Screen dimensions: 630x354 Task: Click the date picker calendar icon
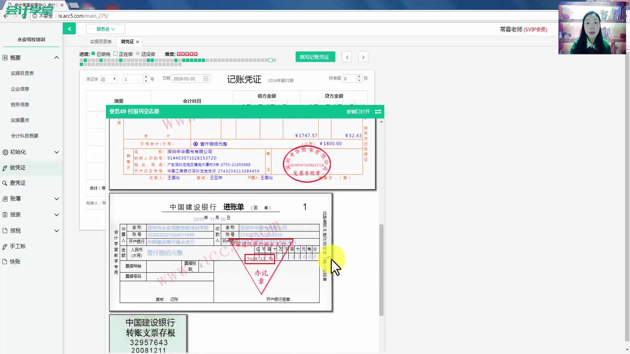point(206,78)
